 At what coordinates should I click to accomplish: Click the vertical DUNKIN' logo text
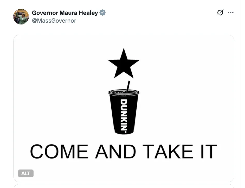[x=124, y=116]
